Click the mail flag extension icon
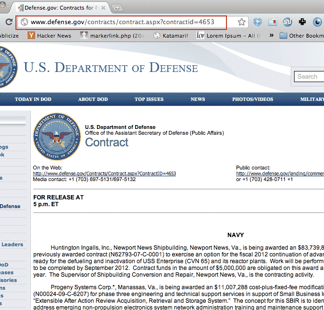Image resolution: width=324 pixels, height=310 pixels. [x=272, y=22]
